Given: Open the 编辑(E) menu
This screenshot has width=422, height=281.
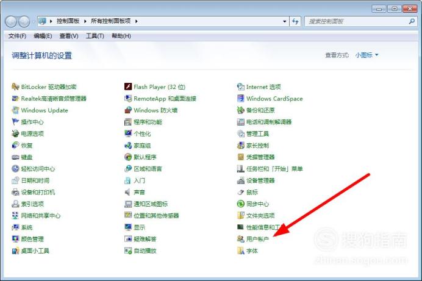Looking at the screenshot, I should coord(43,36).
